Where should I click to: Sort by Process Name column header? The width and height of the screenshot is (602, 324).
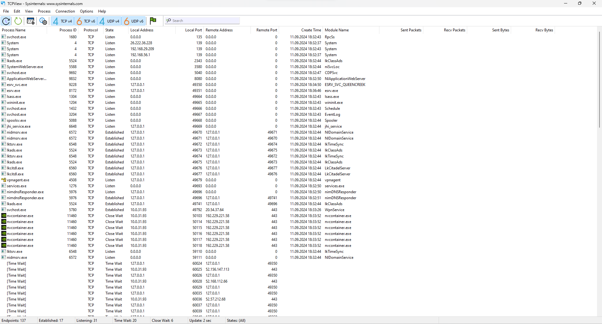pos(24,30)
